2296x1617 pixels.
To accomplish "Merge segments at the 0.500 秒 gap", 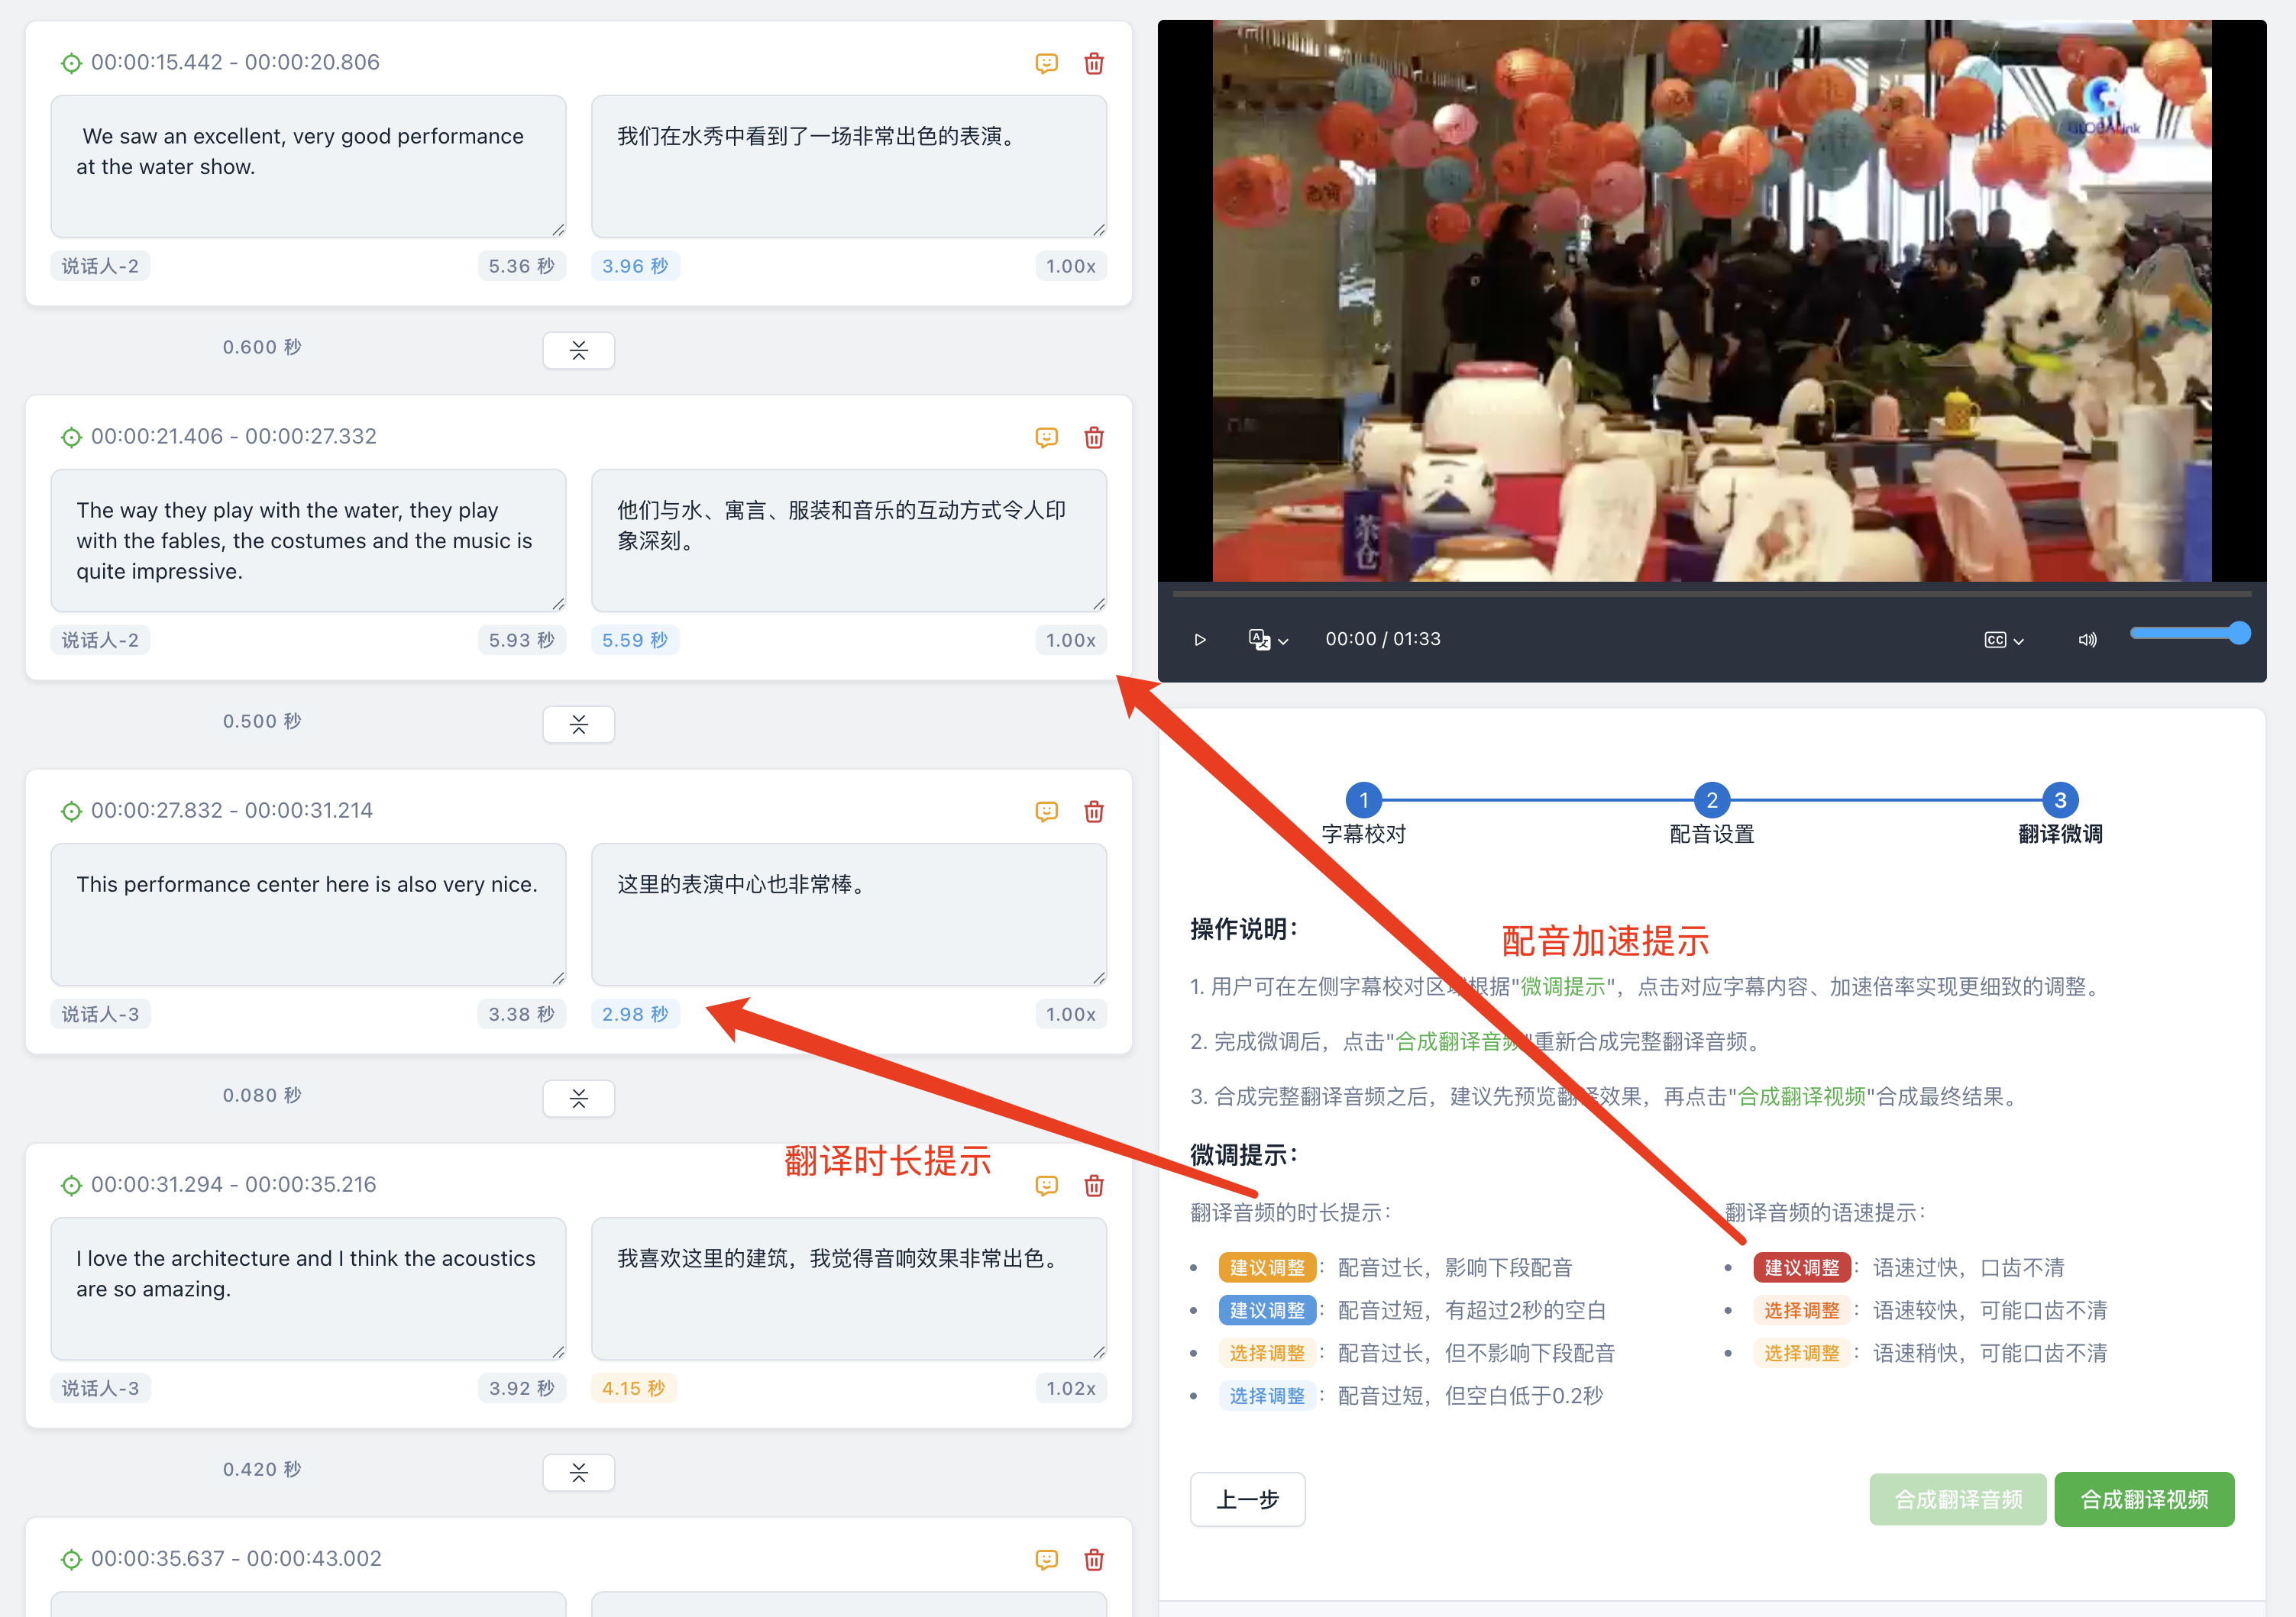I will pos(578,724).
